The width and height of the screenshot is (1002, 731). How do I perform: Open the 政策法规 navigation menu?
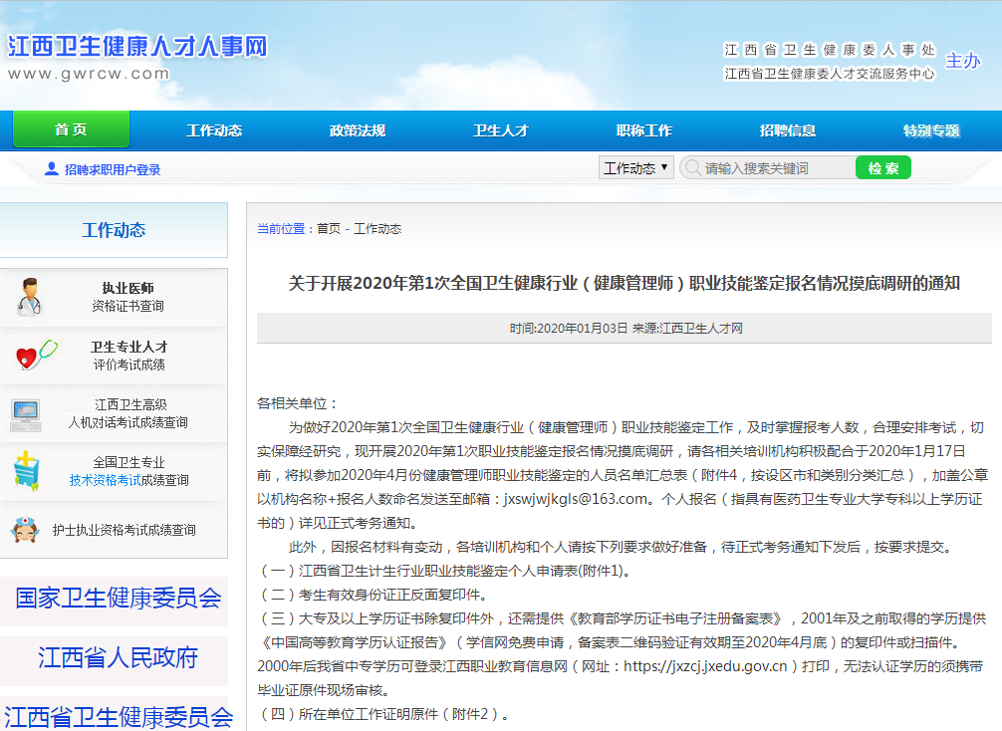(x=358, y=130)
